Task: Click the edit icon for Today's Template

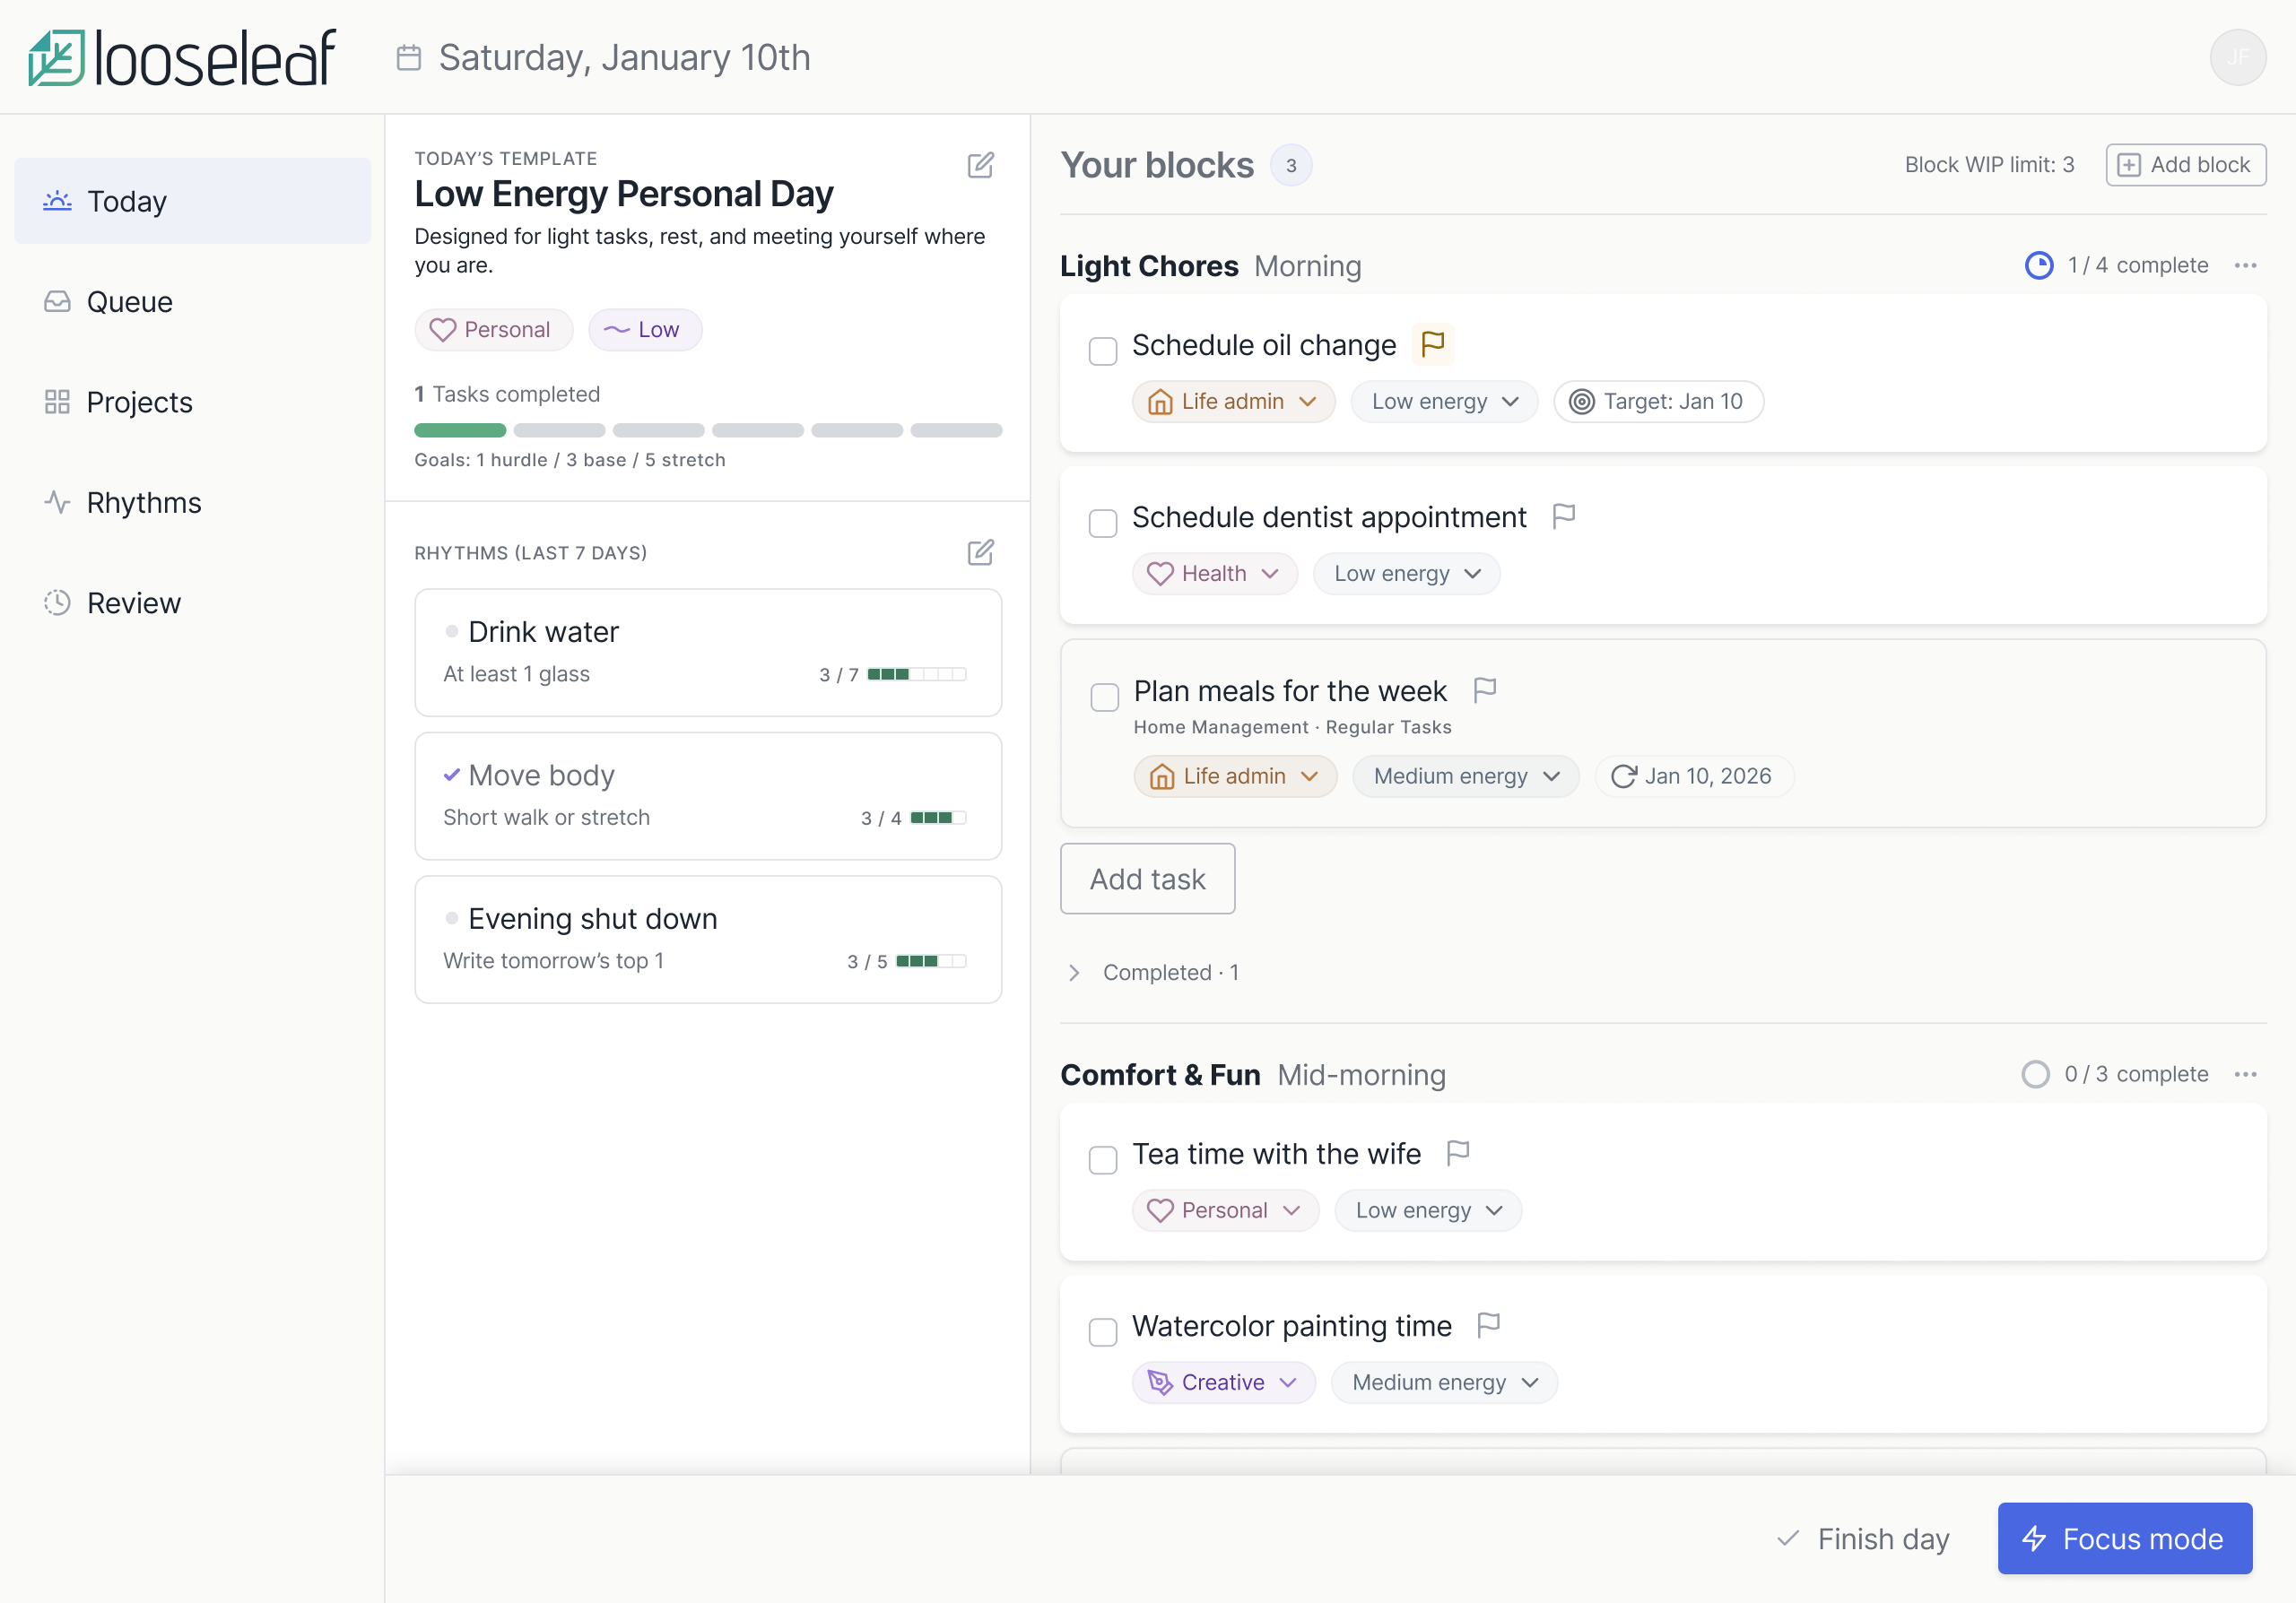Action: coord(980,165)
